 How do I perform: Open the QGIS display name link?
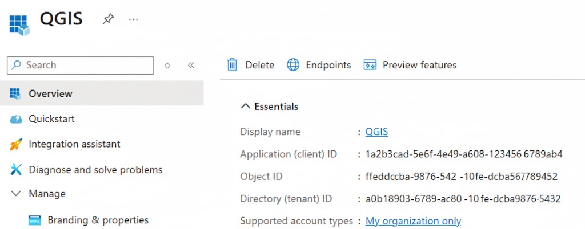[376, 132]
